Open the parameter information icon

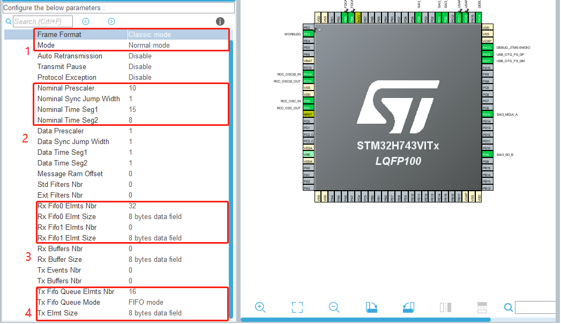[220, 21]
